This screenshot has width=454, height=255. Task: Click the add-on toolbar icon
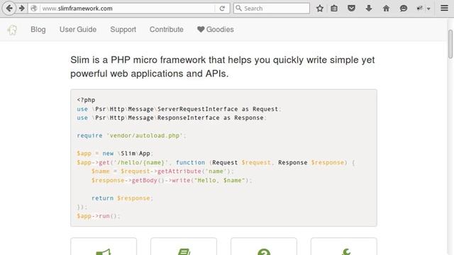pos(419,8)
